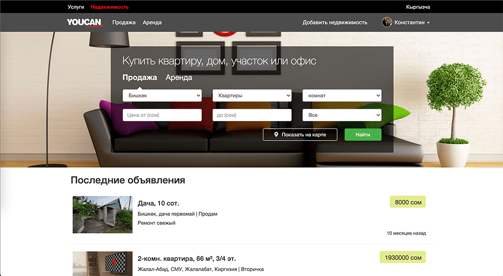Switch to Аренда tab in search panel
503x276 pixels.
(x=179, y=77)
